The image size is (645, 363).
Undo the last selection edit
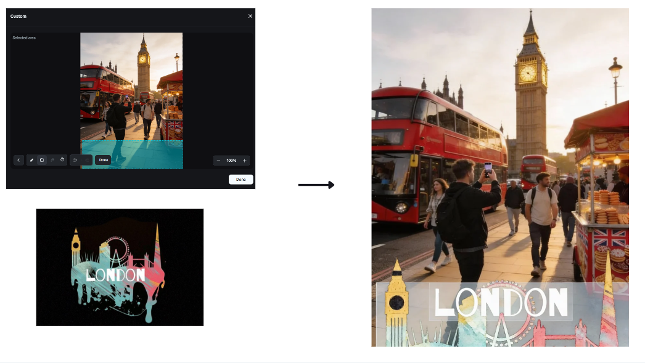75,160
